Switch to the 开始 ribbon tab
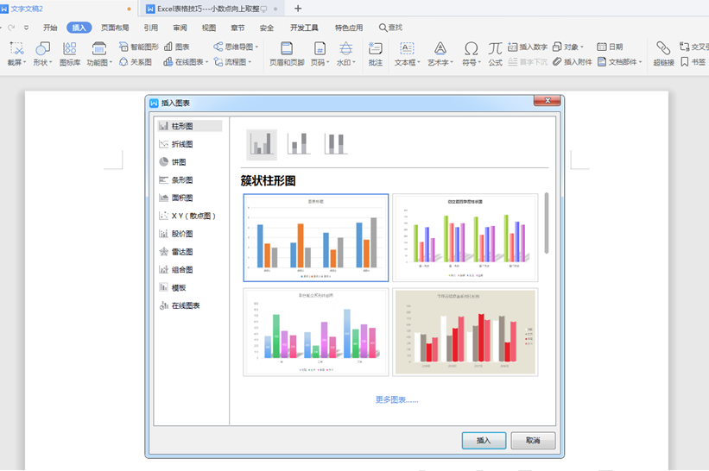 pyautogui.click(x=50, y=28)
